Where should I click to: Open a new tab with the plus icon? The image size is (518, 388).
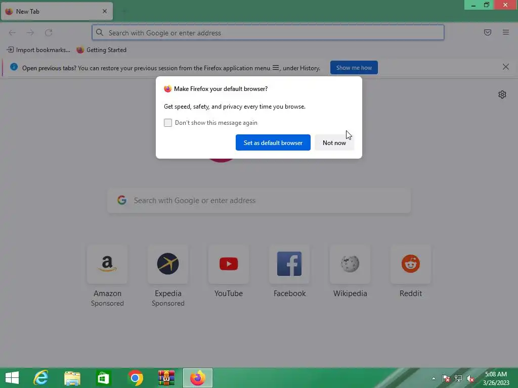pos(124,11)
